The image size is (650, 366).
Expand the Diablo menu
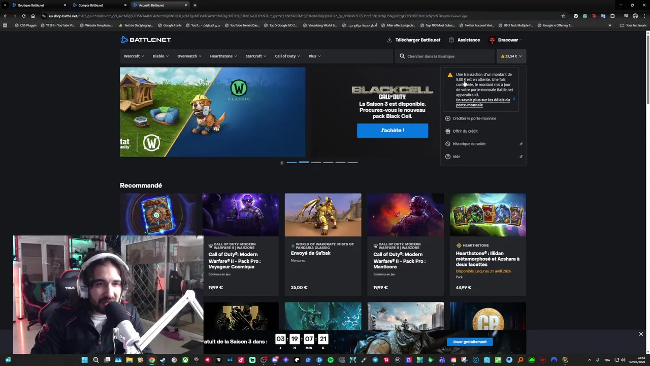click(x=160, y=56)
